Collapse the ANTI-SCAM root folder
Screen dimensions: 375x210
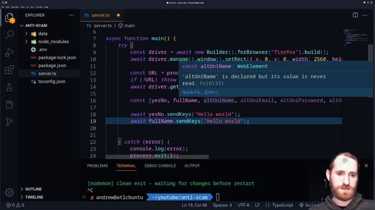tap(22, 26)
